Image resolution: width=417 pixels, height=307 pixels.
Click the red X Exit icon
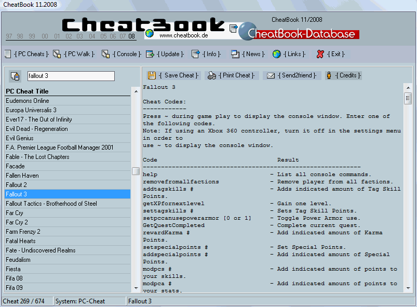[320, 54]
